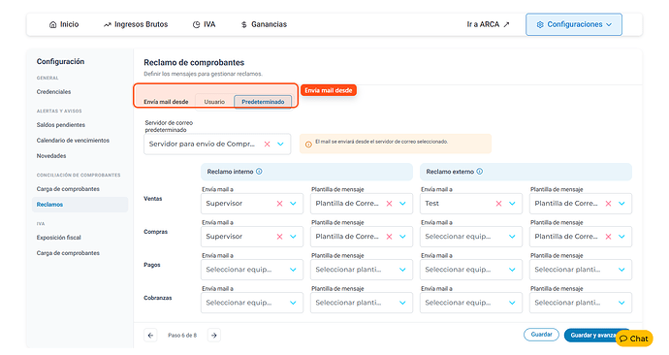Open Cobranzas internal Seleccionar plantilla dropdown
The width and height of the screenshot is (669, 355).
point(362,303)
